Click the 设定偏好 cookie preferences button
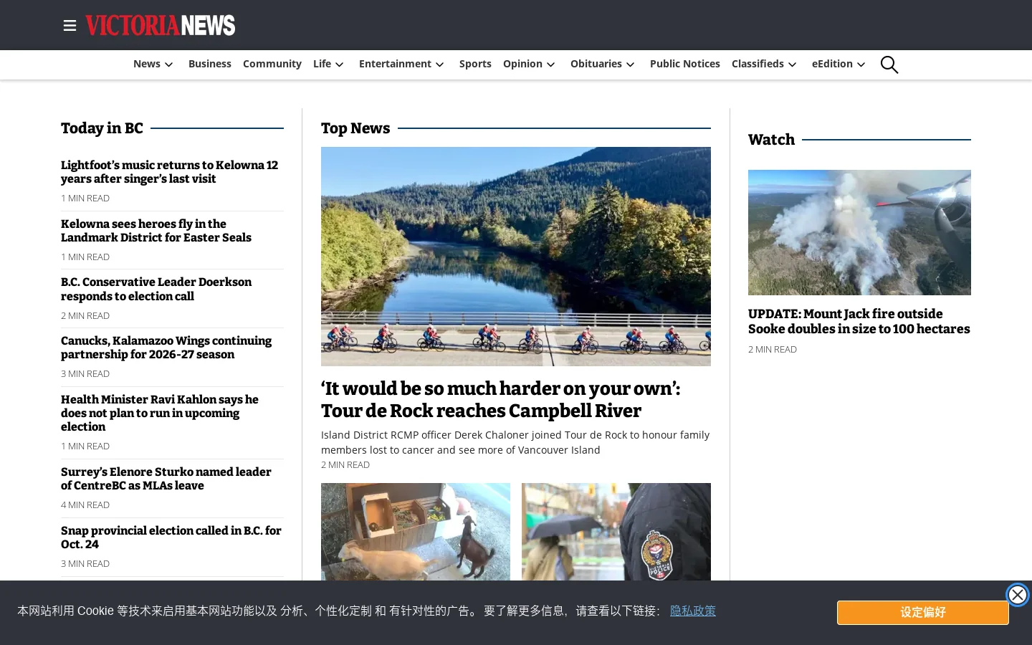This screenshot has width=1032, height=645. pos(923,613)
